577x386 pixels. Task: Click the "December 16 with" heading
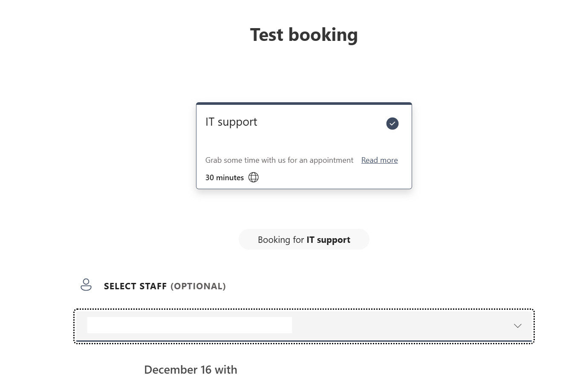tap(190, 370)
